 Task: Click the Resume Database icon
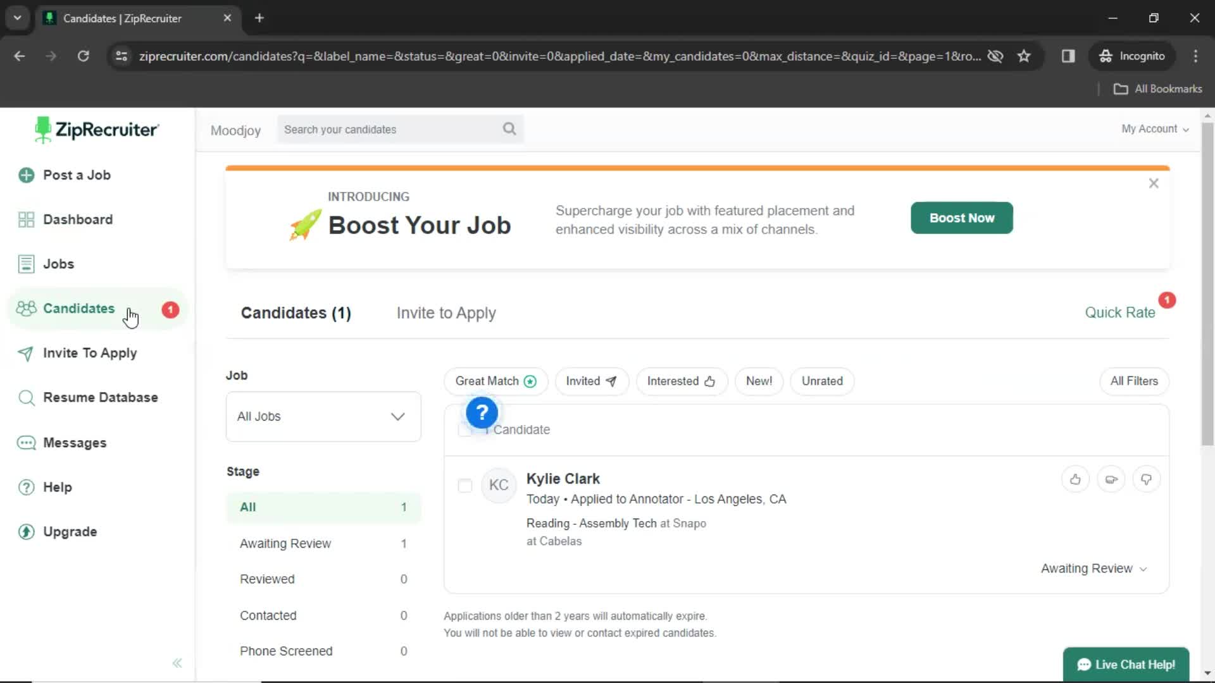[27, 398]
